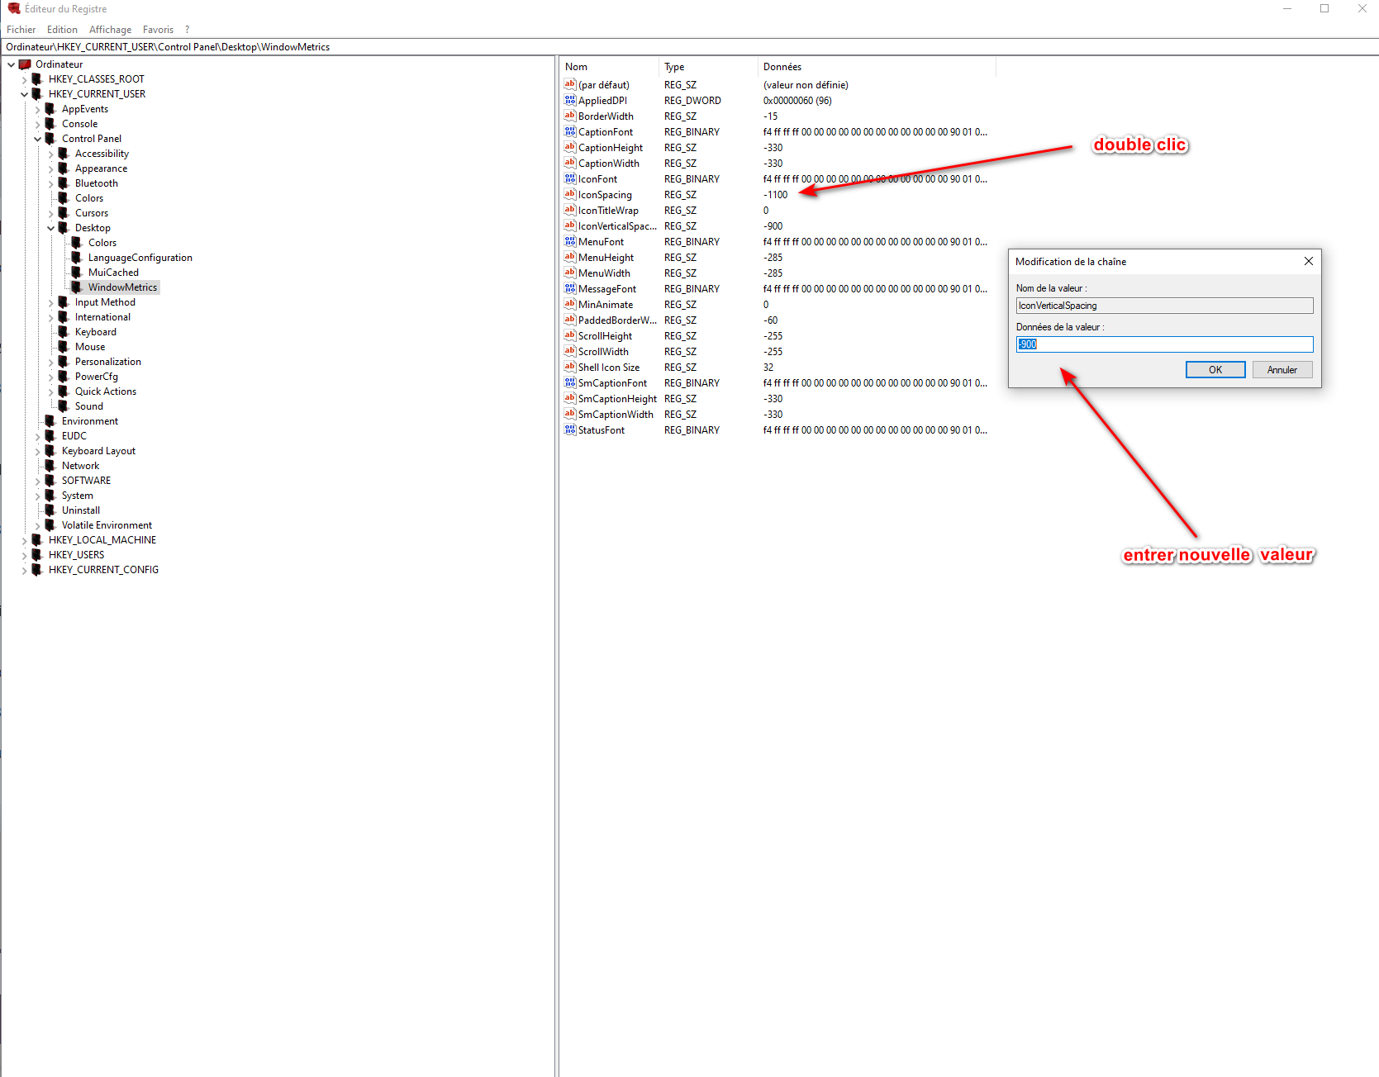This screenshot has height=1077, width=1379.
Task: Click the IconSpacing string value icon
Action: tap(569, 195)
